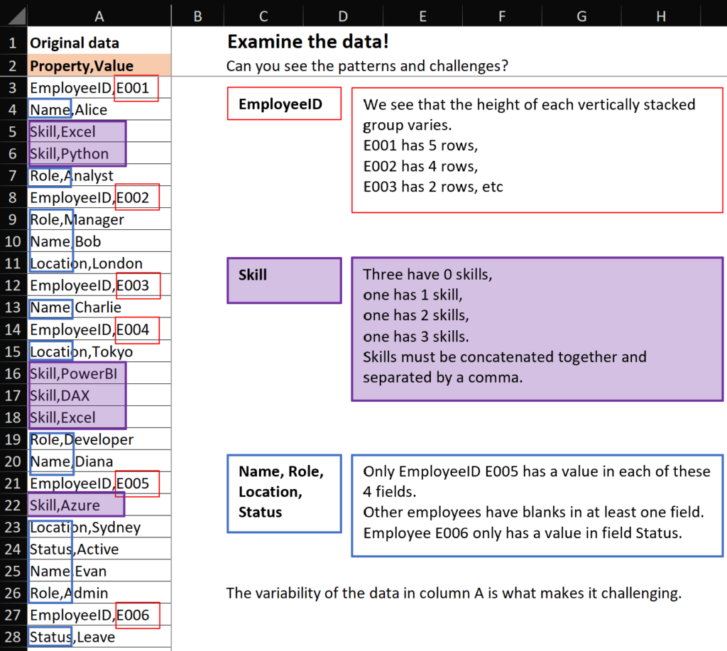
Task: Select cell containing EmployeeID,E001
Action: [99, 87]
